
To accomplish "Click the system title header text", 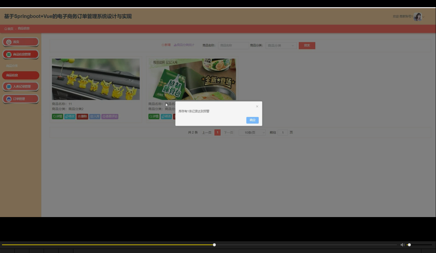I will click(x=68, y=16).
